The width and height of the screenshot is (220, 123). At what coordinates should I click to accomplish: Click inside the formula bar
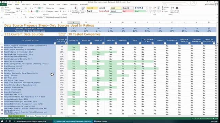click(122, 17)
